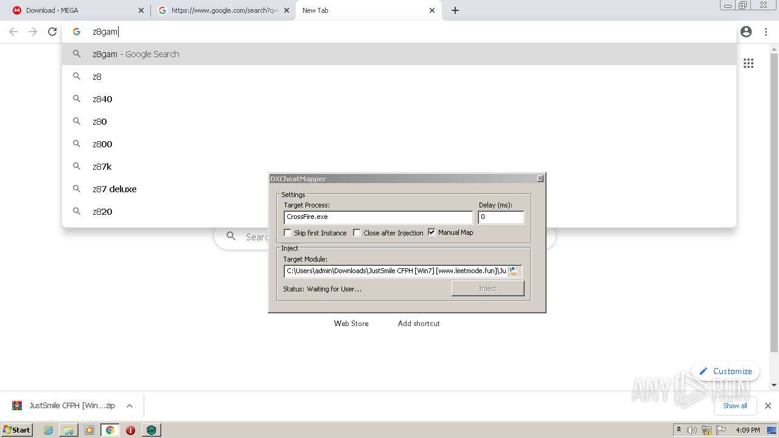This screenshot has width=779, height=438.
Task: Click the taskbar clock showing 4:09 PM
Action: pos(748,430)
